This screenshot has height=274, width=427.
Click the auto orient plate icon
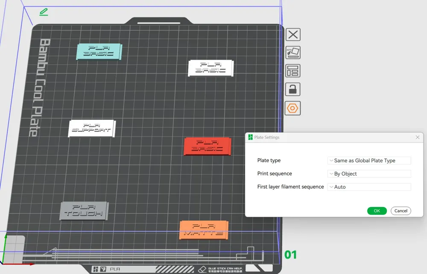[293, 52]
